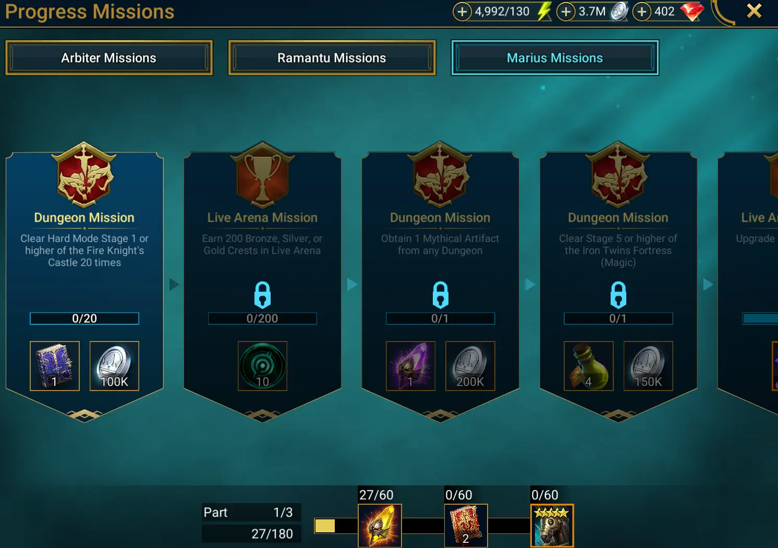This screenshot has height=548, width=778.
Task: Tap the lock on Iron Twins mission
Action: click(x=618, y=295)
